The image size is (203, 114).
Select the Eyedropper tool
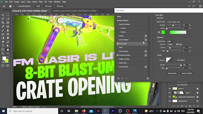click(x=3, y=26)
